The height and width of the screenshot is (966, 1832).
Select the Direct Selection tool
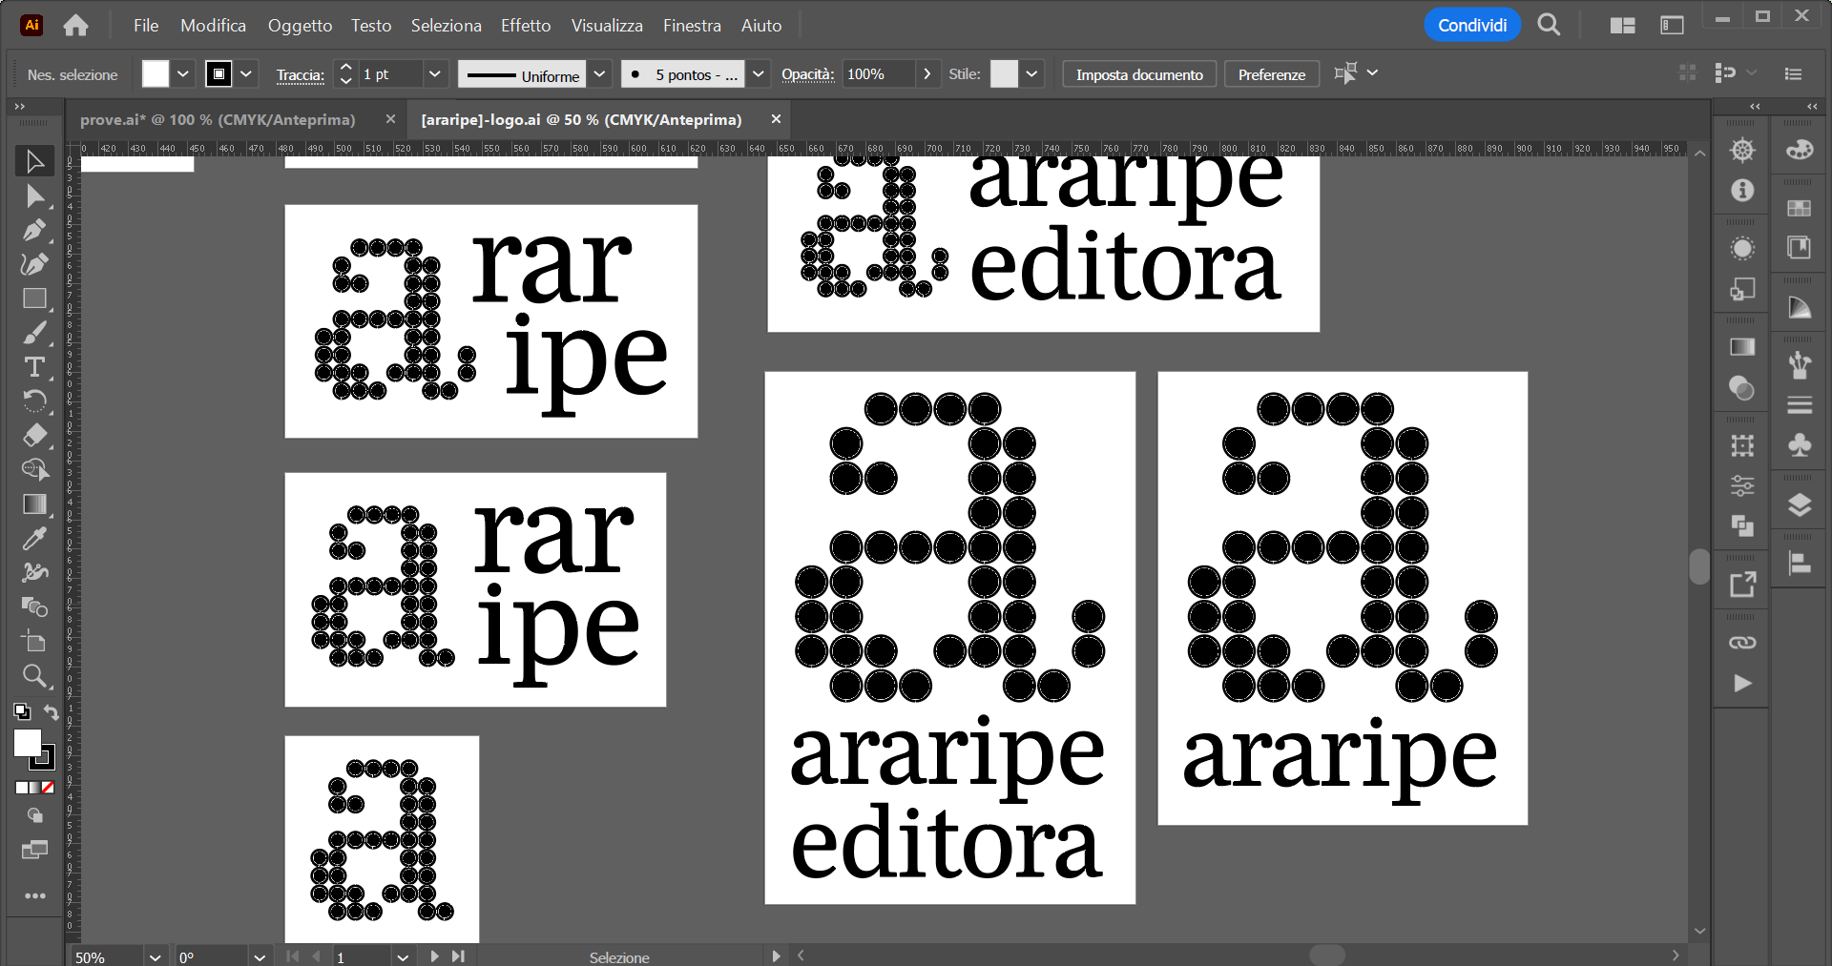(34, 195)
